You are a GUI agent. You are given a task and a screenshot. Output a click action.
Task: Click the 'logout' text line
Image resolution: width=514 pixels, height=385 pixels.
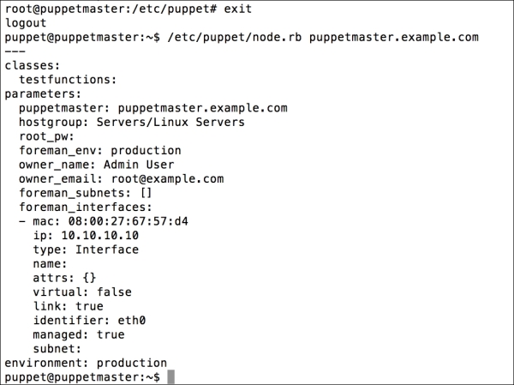[x=25, y=25]
